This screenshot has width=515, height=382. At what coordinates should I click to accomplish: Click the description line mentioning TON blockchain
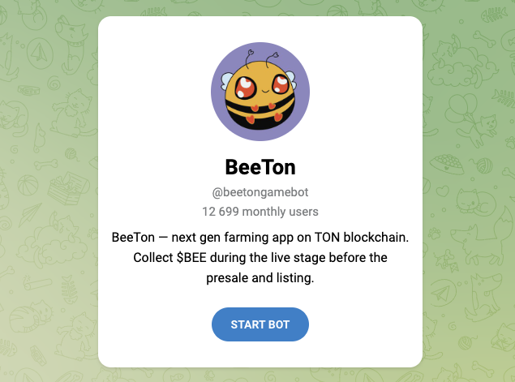[260, 237]
